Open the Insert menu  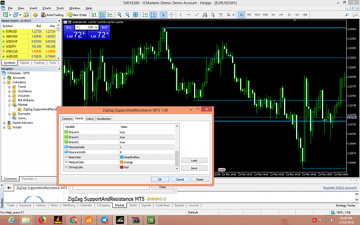click(33, 8)
